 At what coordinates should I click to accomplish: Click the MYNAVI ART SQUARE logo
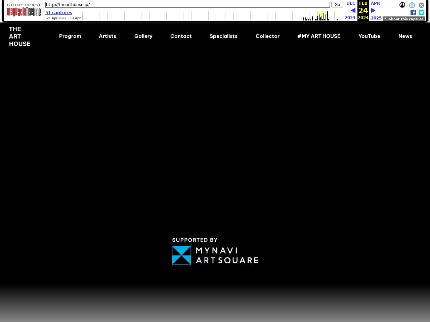pos(215,255)
